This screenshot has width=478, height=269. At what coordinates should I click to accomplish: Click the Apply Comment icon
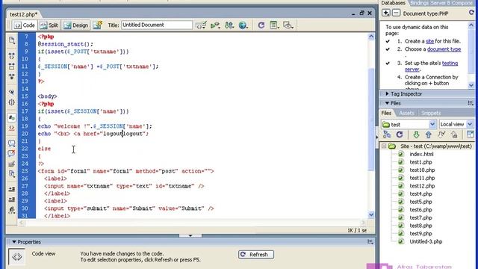(x=12, y=143)
